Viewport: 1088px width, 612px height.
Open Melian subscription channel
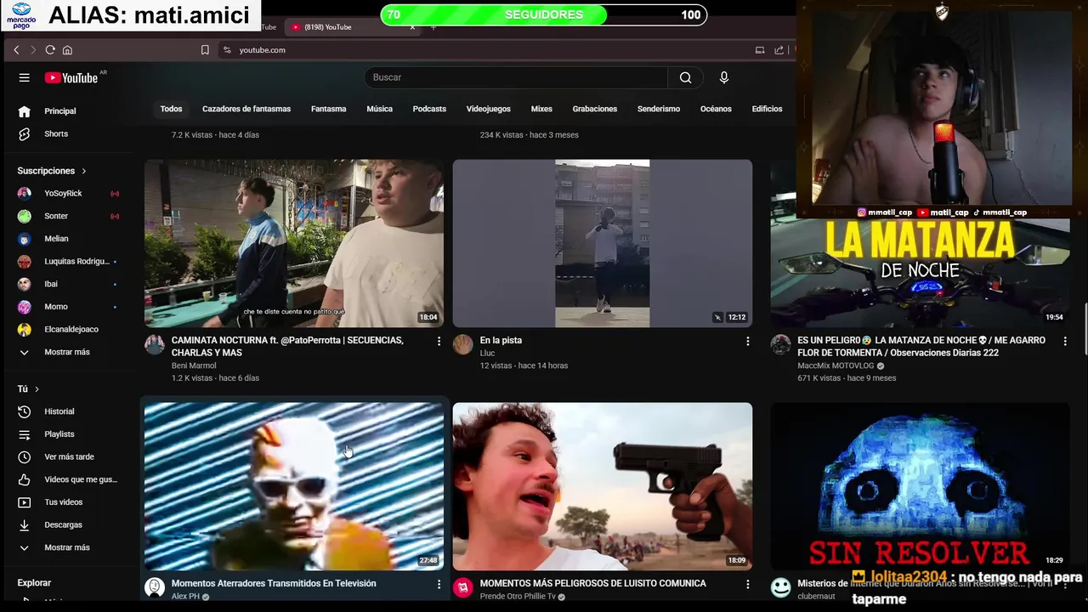69,239
